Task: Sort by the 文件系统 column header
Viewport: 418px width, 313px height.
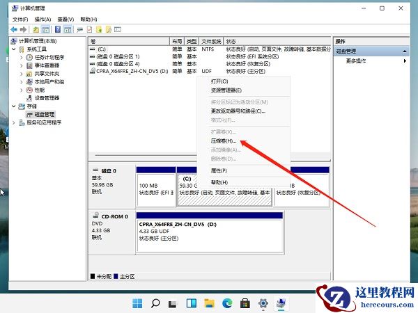Action: pos(211,41)
